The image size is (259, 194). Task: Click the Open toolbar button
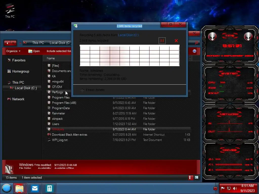tap(34, 51)
